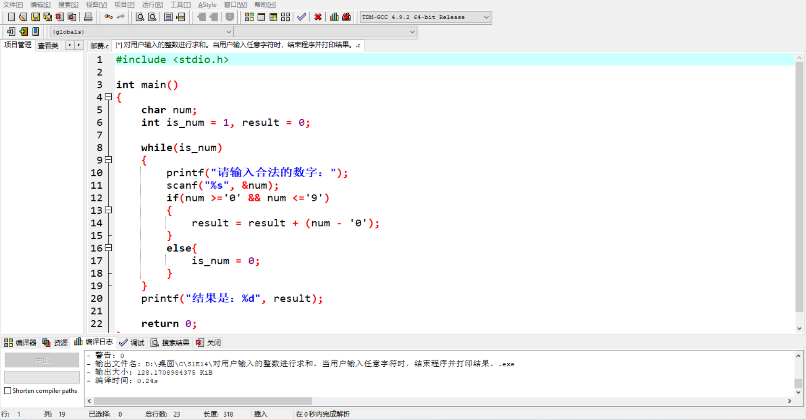Select the 查看类 side panel tab

pyautogui.click(x=48, y=45)
